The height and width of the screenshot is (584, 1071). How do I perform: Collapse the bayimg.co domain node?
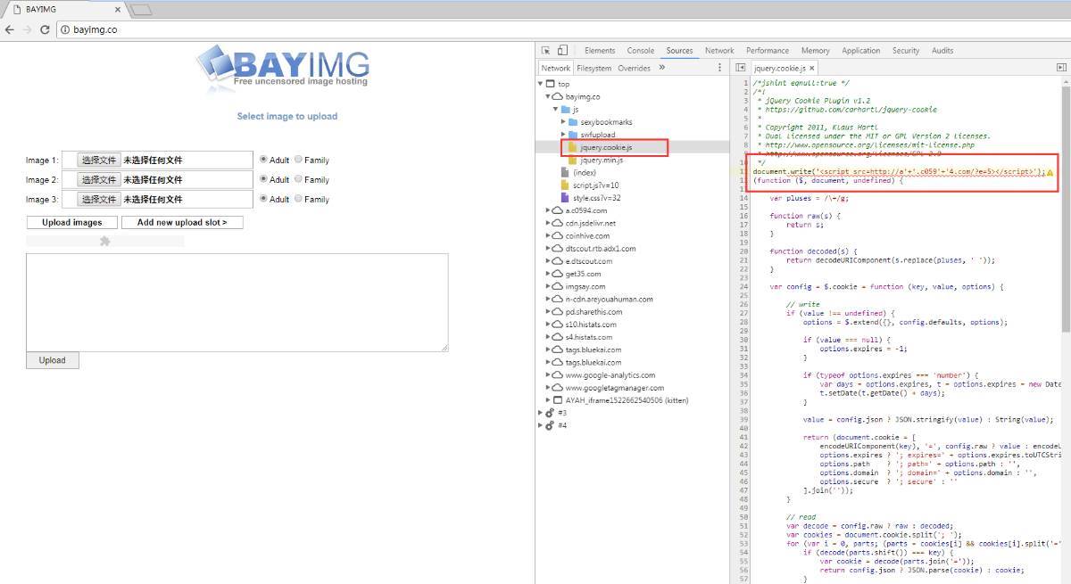(548, 96)
